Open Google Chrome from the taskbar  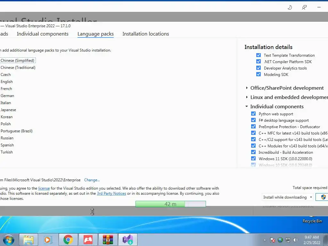[x=68, y=240]
